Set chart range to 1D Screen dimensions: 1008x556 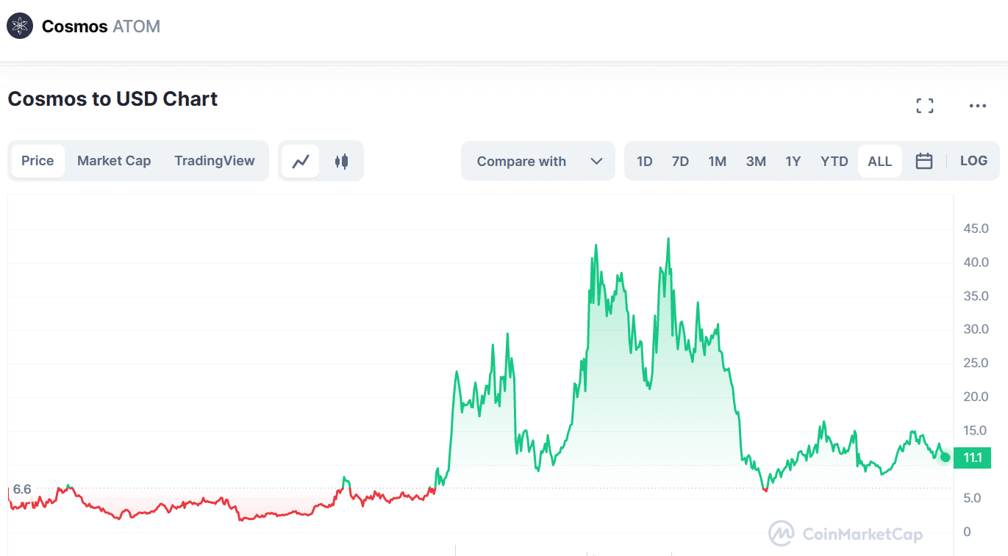point(645,162)
